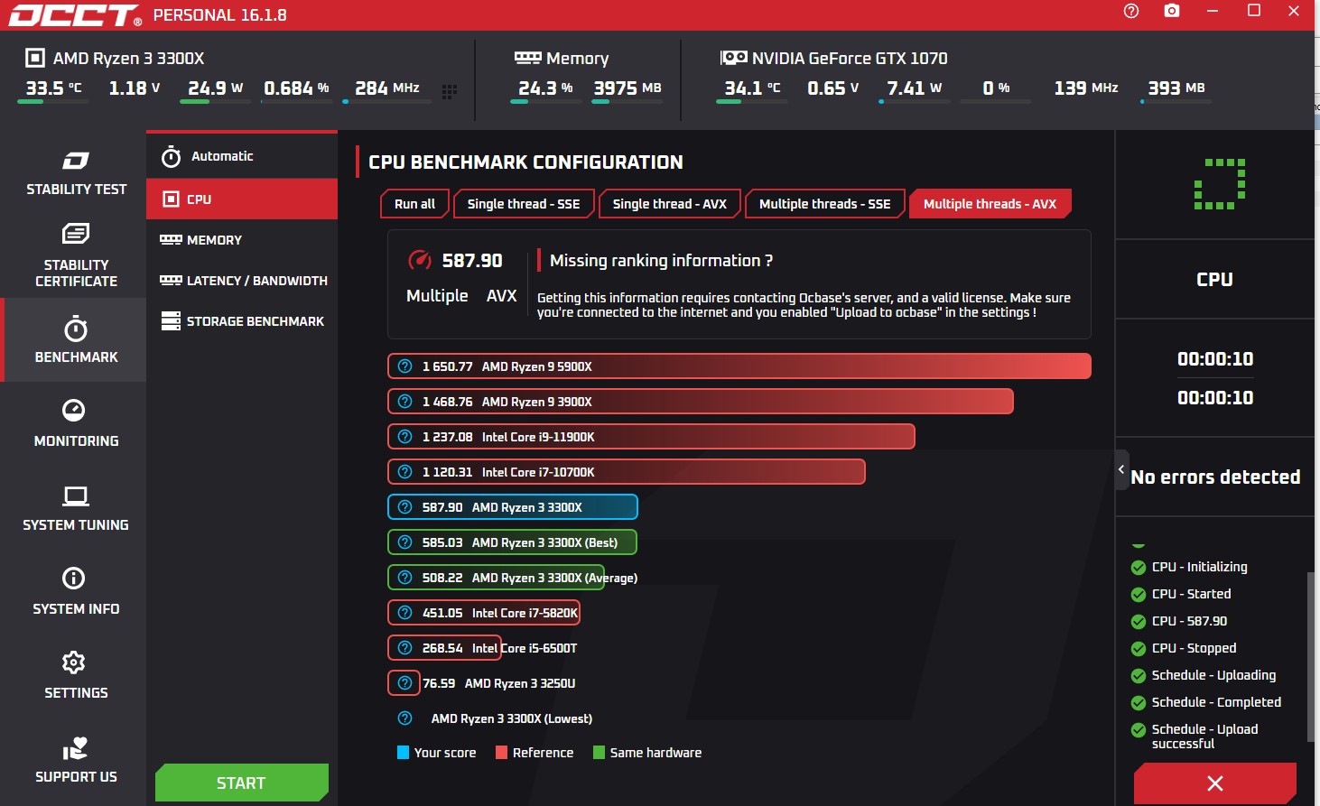This screenshot has height=806, width=1320.
Task: Click the green Same hardware legend swatch
Action: [x=599, y=753]
